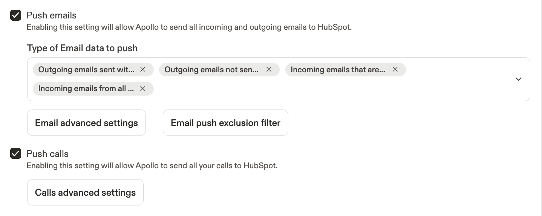Image resolution: width=542 pixels, height=216 pixels.
Task: Select the "Incoming emails from all..." chip label
Action: tap(86, 89)
